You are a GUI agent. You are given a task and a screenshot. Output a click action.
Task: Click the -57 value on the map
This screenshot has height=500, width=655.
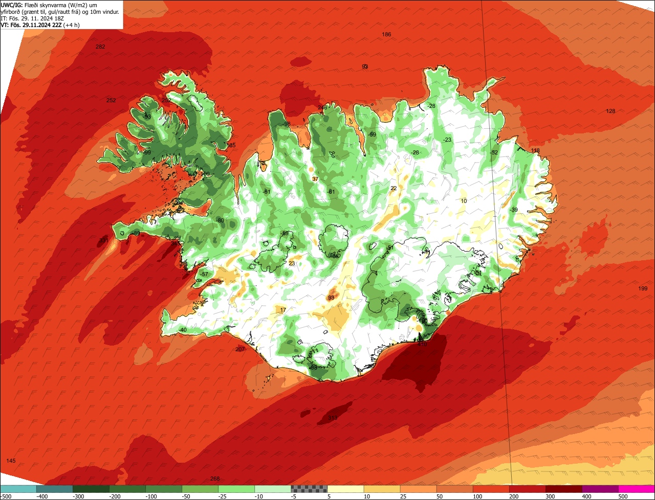click(204, 274)
